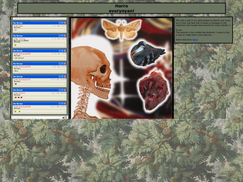
Task: Click the sleeping pigeon image button
Action: (148, 53)
